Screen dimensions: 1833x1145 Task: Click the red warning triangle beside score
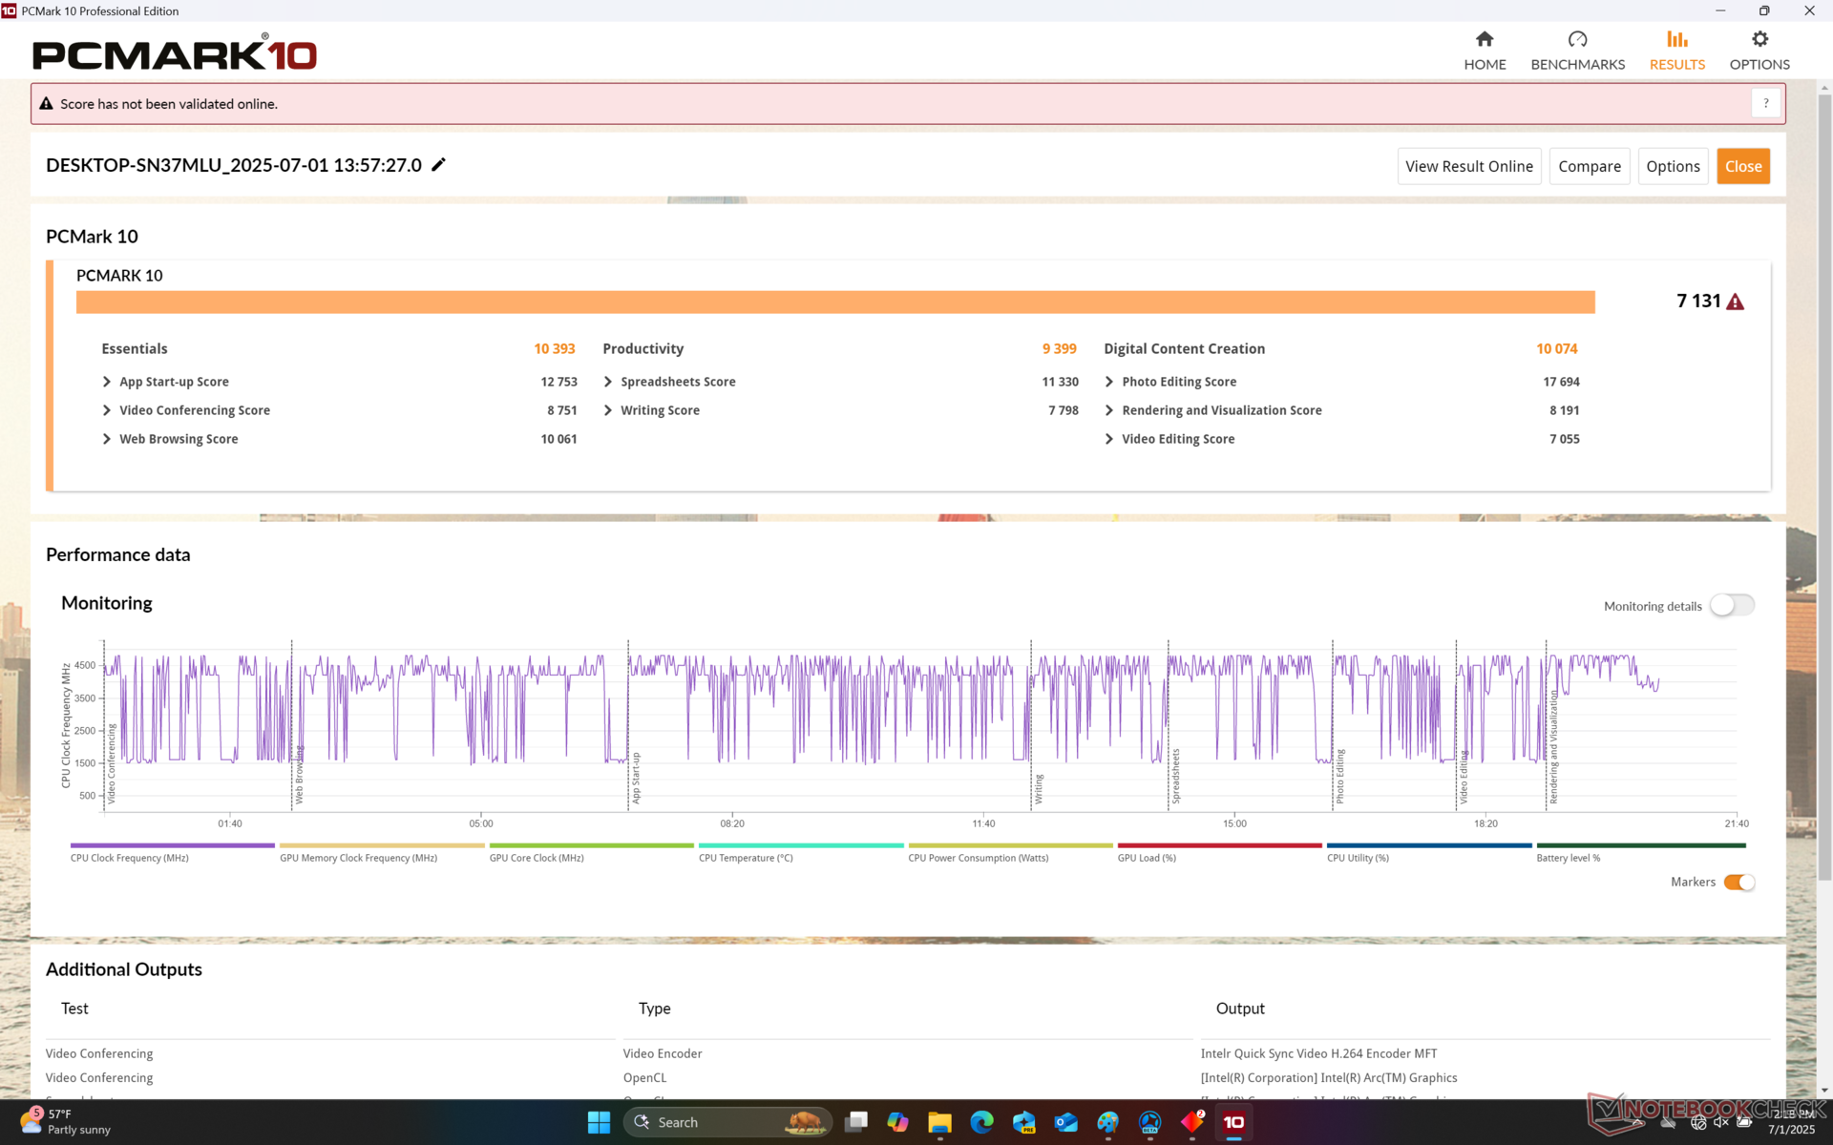pos(1736,302)
